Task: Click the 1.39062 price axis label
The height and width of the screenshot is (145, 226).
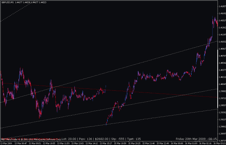Action: tap(222, 127)
